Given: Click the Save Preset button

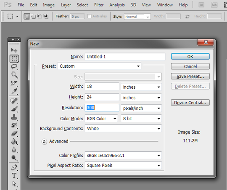Looking at the screenshot, I should pos(190,77).
